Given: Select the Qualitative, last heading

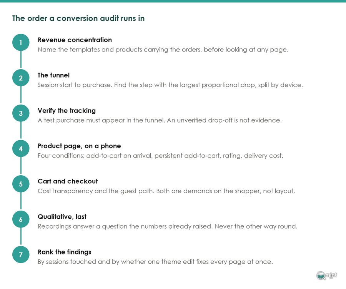Looking at the screenshot, I should [x=62, y=217].
